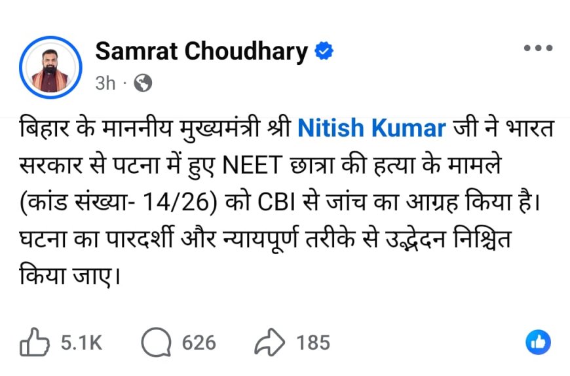Image resolution: width=570 pixels, height=376 pixels.
Task: Click the globe public audience icon
Action: [142, 83]
